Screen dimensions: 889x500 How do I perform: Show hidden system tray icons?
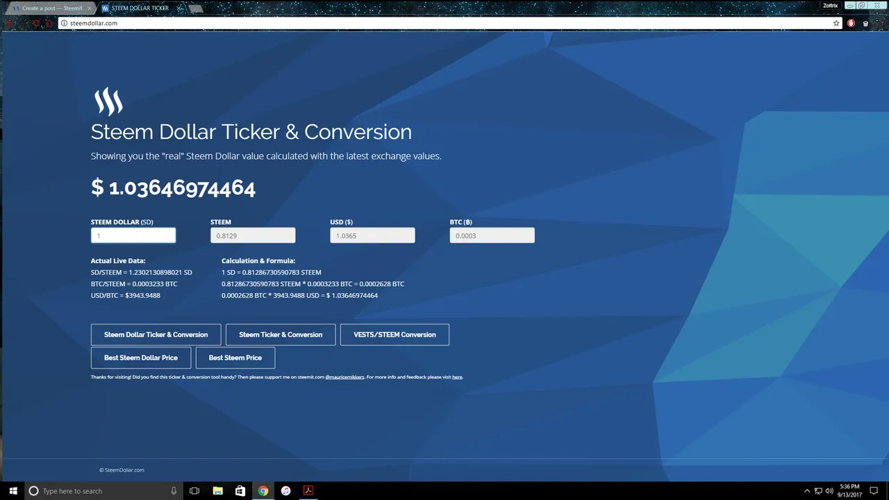pos(807,491)
